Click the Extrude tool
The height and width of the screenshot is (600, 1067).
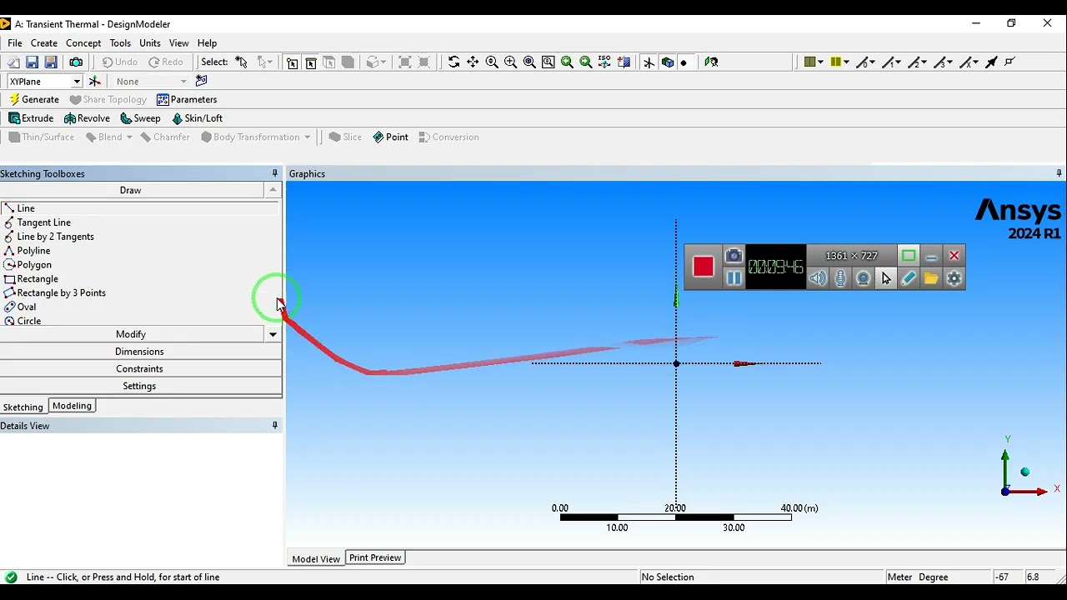coord(31,118)
